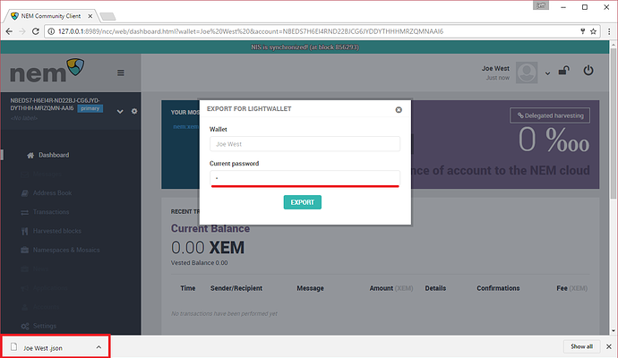
Task: Focus the Current password field
Action: tap(305, 178)
